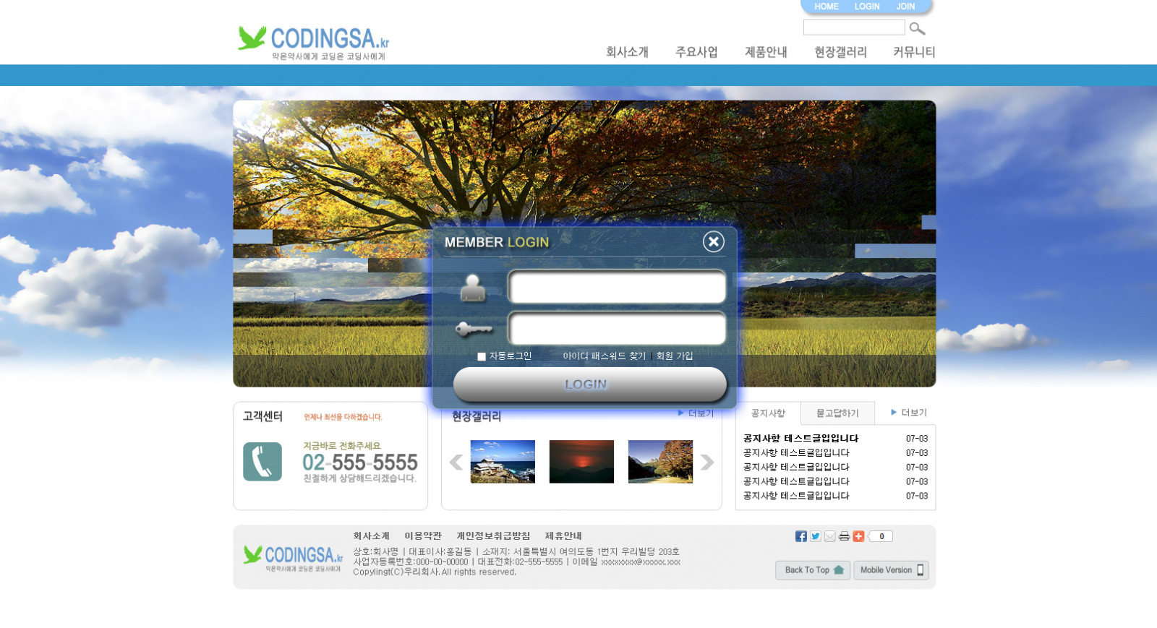
Task: Open the bold first 공지사항 테스트글입입니다 notice
Action: click(x=800, y=439)
